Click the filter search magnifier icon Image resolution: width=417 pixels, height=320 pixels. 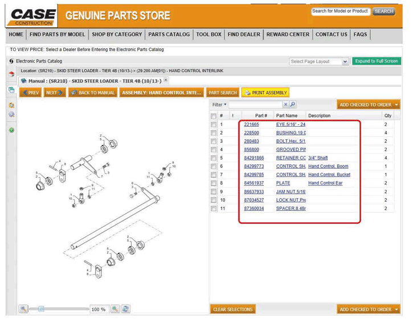(293, 105)
